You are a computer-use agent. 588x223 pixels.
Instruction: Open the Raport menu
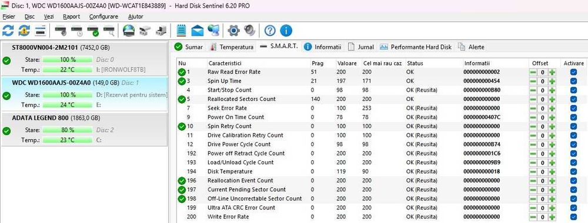[71, 16]
